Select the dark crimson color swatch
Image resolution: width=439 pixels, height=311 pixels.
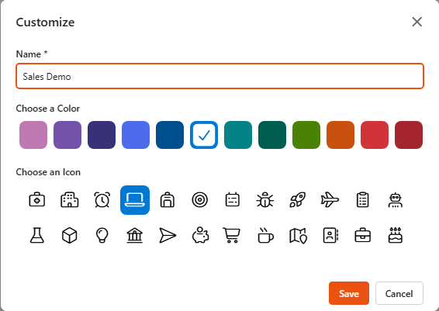[x=409, y=135]
